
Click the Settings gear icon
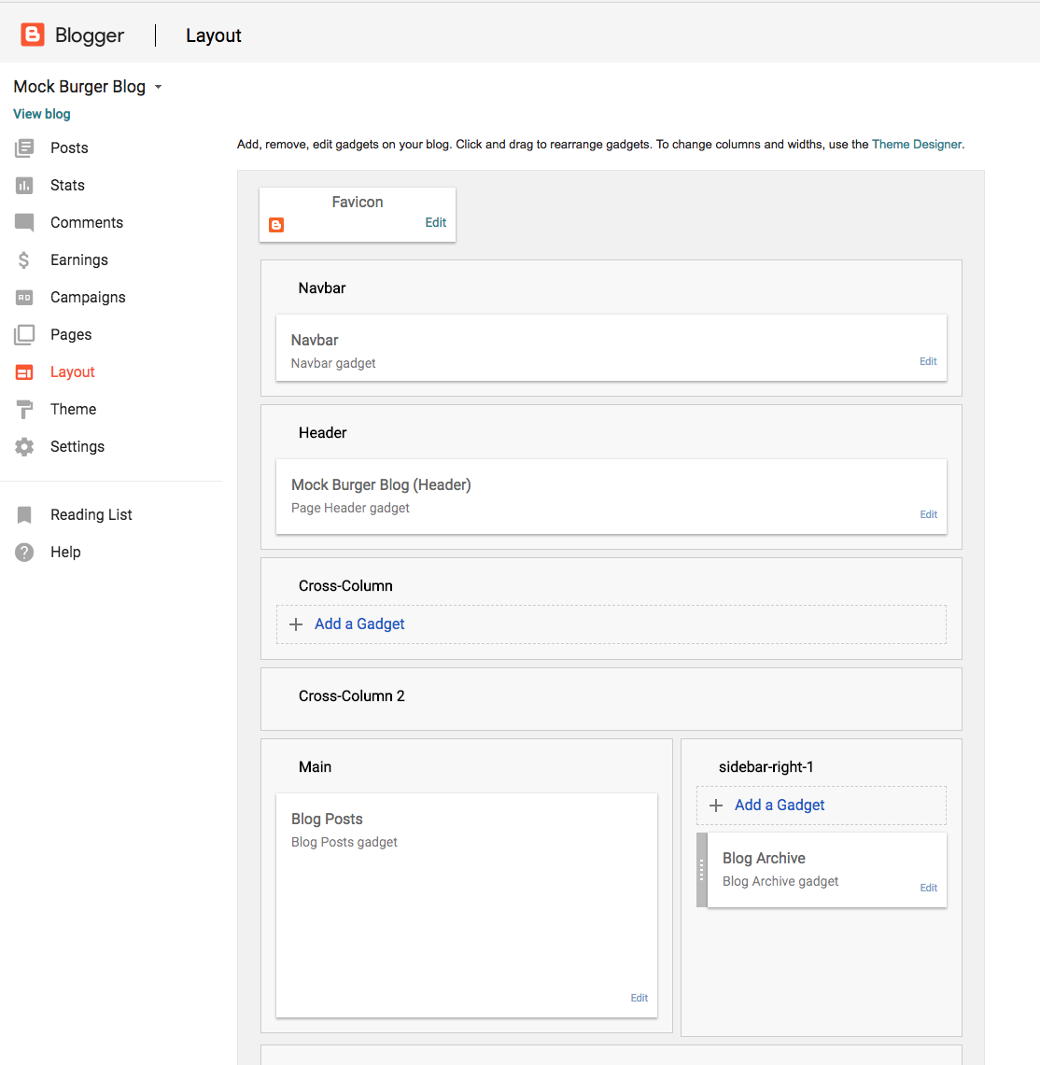[25, 446]
